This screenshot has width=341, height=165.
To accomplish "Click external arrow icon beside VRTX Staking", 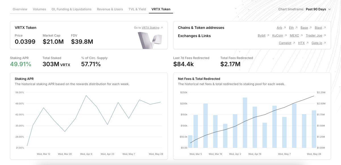I will (x=162, y=28).
